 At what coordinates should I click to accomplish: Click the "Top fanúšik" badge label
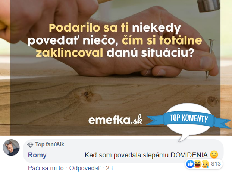pos(50,144)
